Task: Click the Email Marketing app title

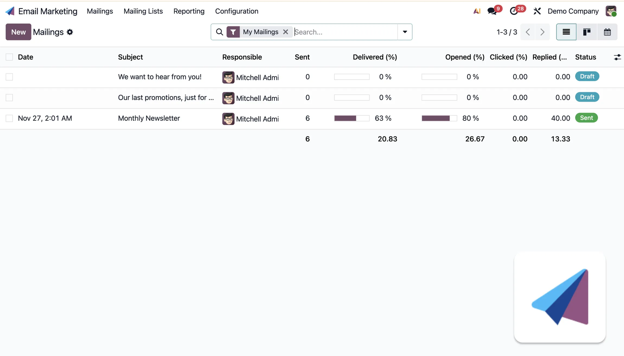Action: point(48,11)
